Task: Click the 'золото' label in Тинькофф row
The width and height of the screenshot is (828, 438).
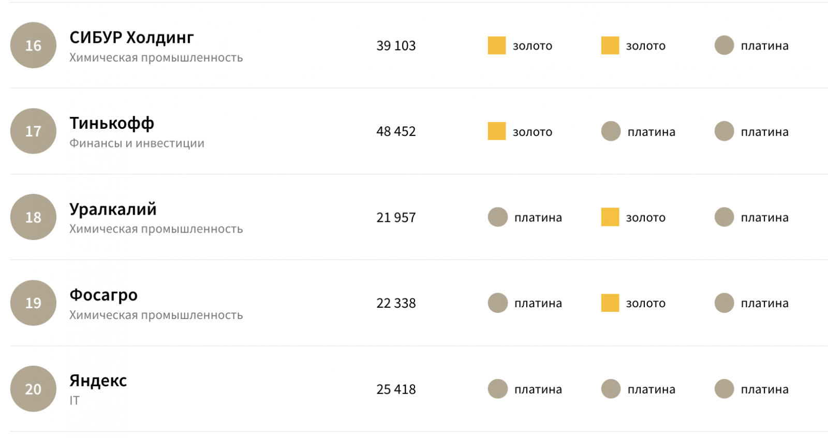Action: click(x=532, y=132)
